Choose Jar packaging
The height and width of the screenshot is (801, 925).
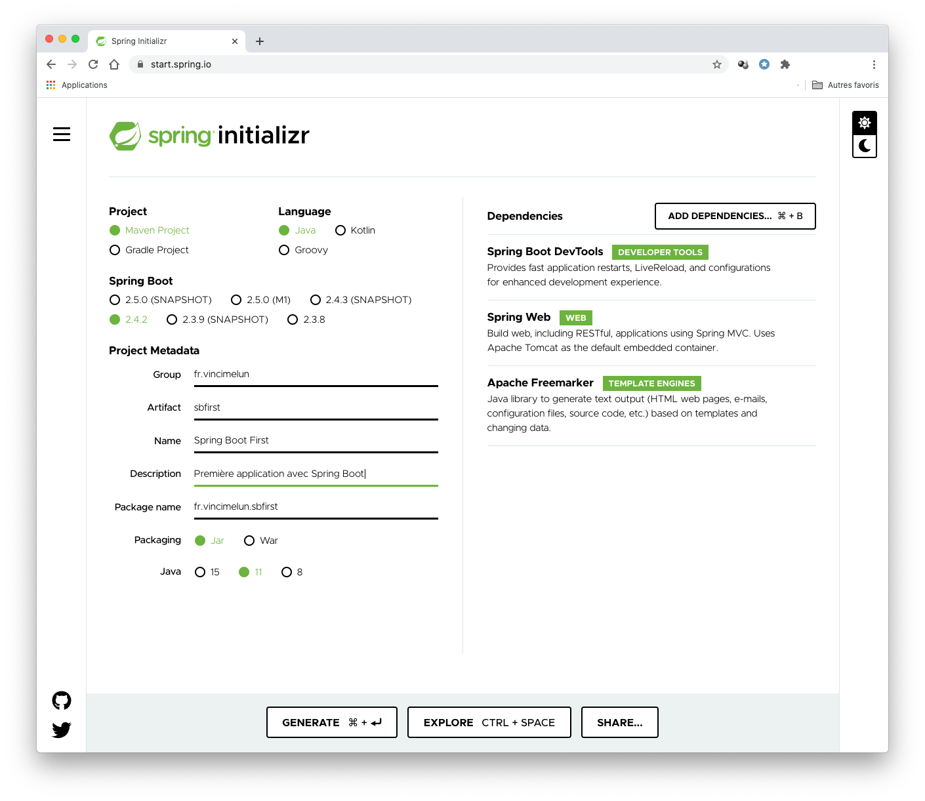coord(209,541)
